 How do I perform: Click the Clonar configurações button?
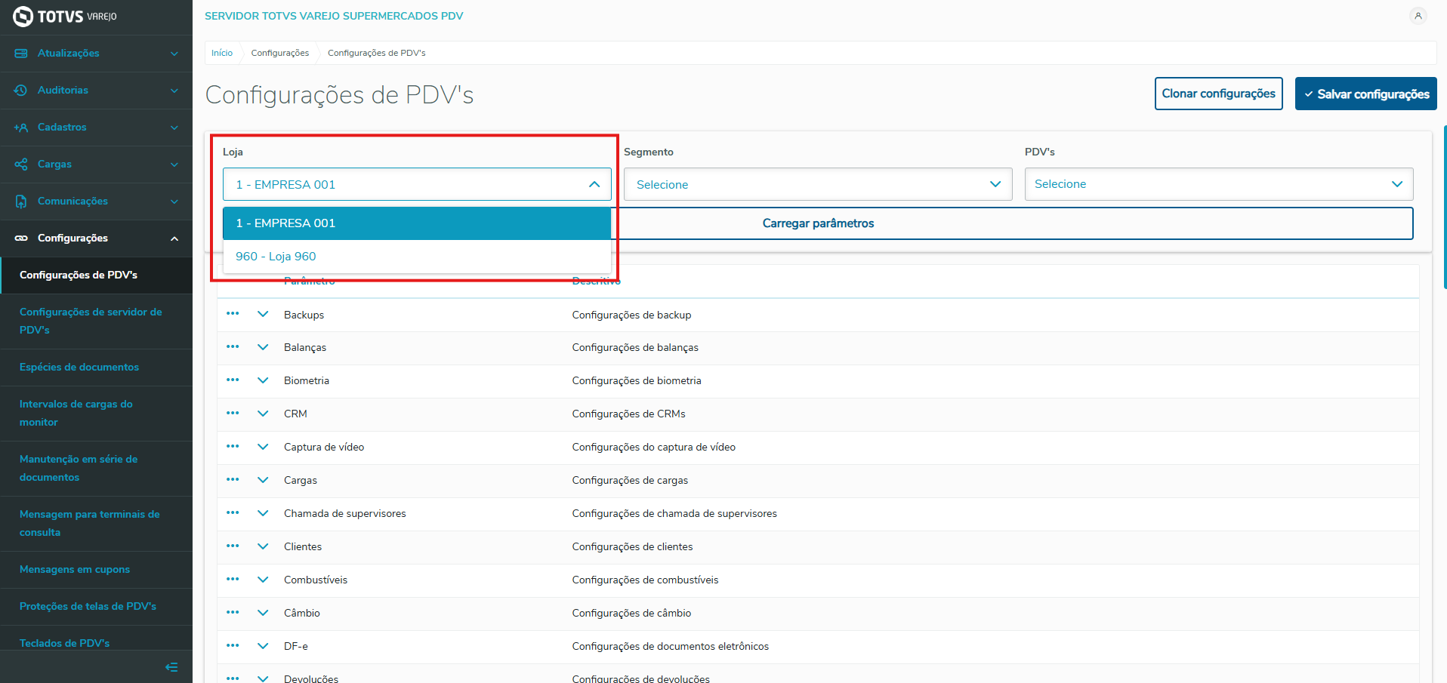pos(1218,94)
